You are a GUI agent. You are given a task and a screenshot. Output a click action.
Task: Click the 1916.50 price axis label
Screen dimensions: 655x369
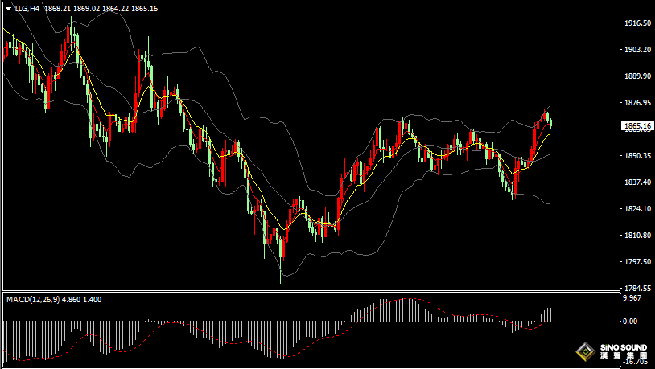coord(636,23)
